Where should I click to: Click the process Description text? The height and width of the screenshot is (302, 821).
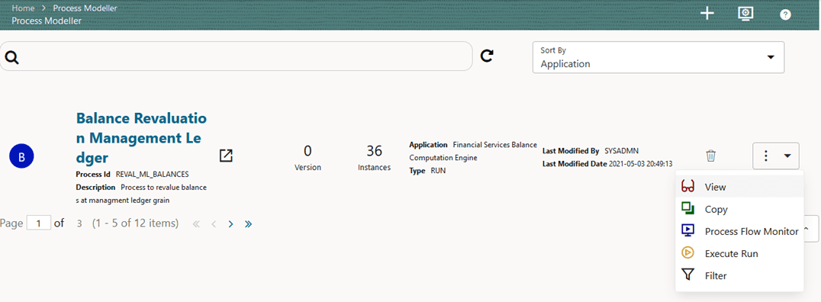pos(141,193)
